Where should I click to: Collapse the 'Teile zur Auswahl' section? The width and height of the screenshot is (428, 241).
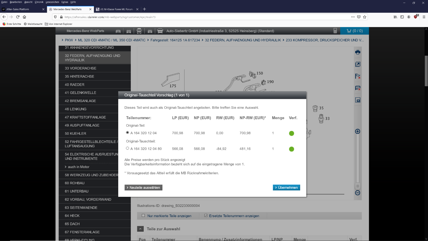(140, 229)
